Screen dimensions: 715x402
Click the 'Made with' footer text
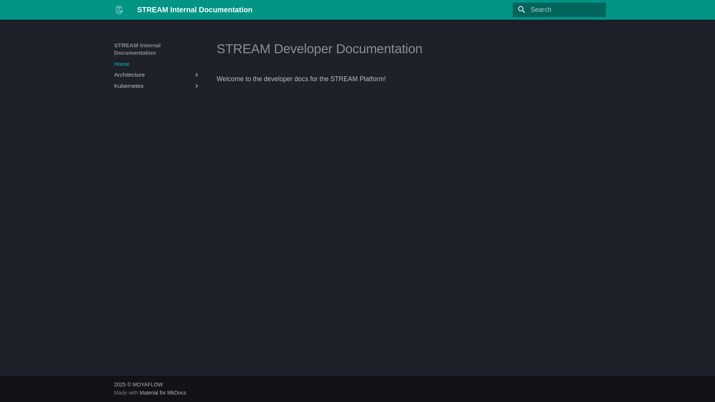(x=126, y=393)
